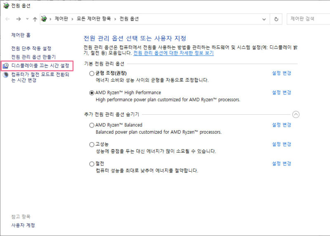Click 모든 제어판 항목 in the breadcrumb

pyautogui.click(x=94, y=19)
